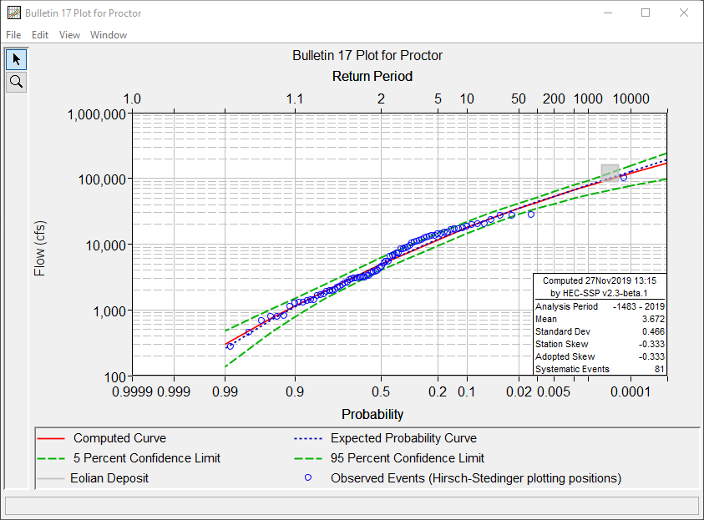Image resolution: width=704 pixels, height=520 pixels.
Task: Click the Bulletin 17 plot window icon
Action: (14, 13)
